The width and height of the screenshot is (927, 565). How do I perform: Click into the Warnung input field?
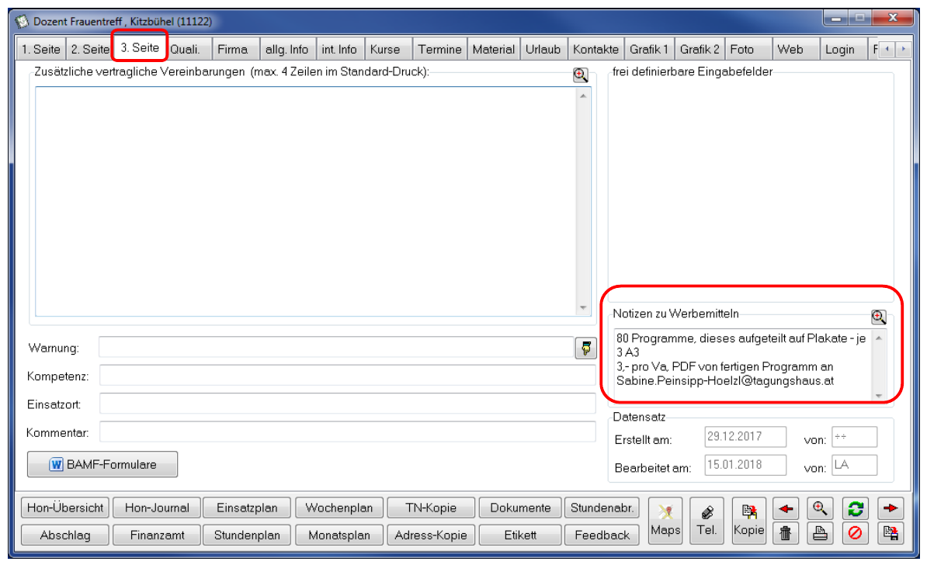point(336,348)
